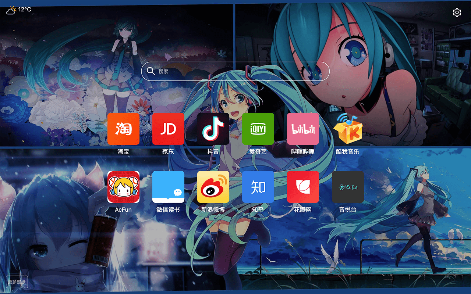Open settings via the gear icon
Image resolution: width=471 pixels, height=294 pixels.
457,12
